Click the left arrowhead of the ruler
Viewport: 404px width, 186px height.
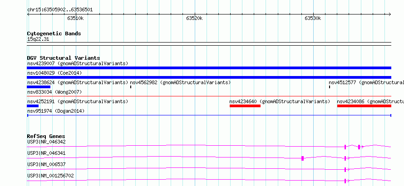coord(28,14)
